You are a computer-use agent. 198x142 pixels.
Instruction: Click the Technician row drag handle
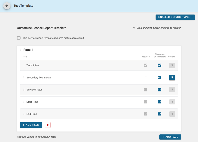24,65
